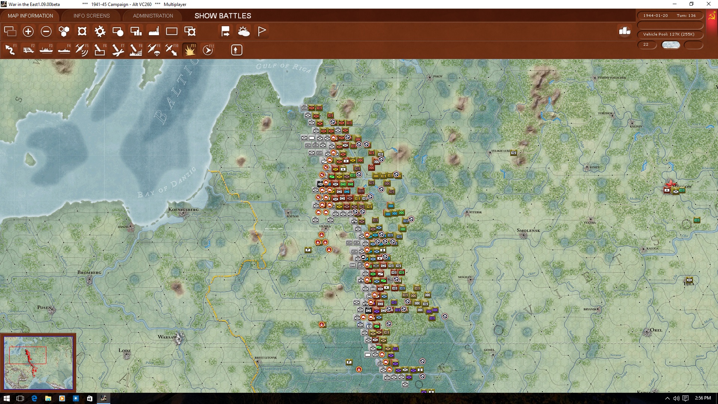Select airborne drop mode (F9)

tap(154, 49)
